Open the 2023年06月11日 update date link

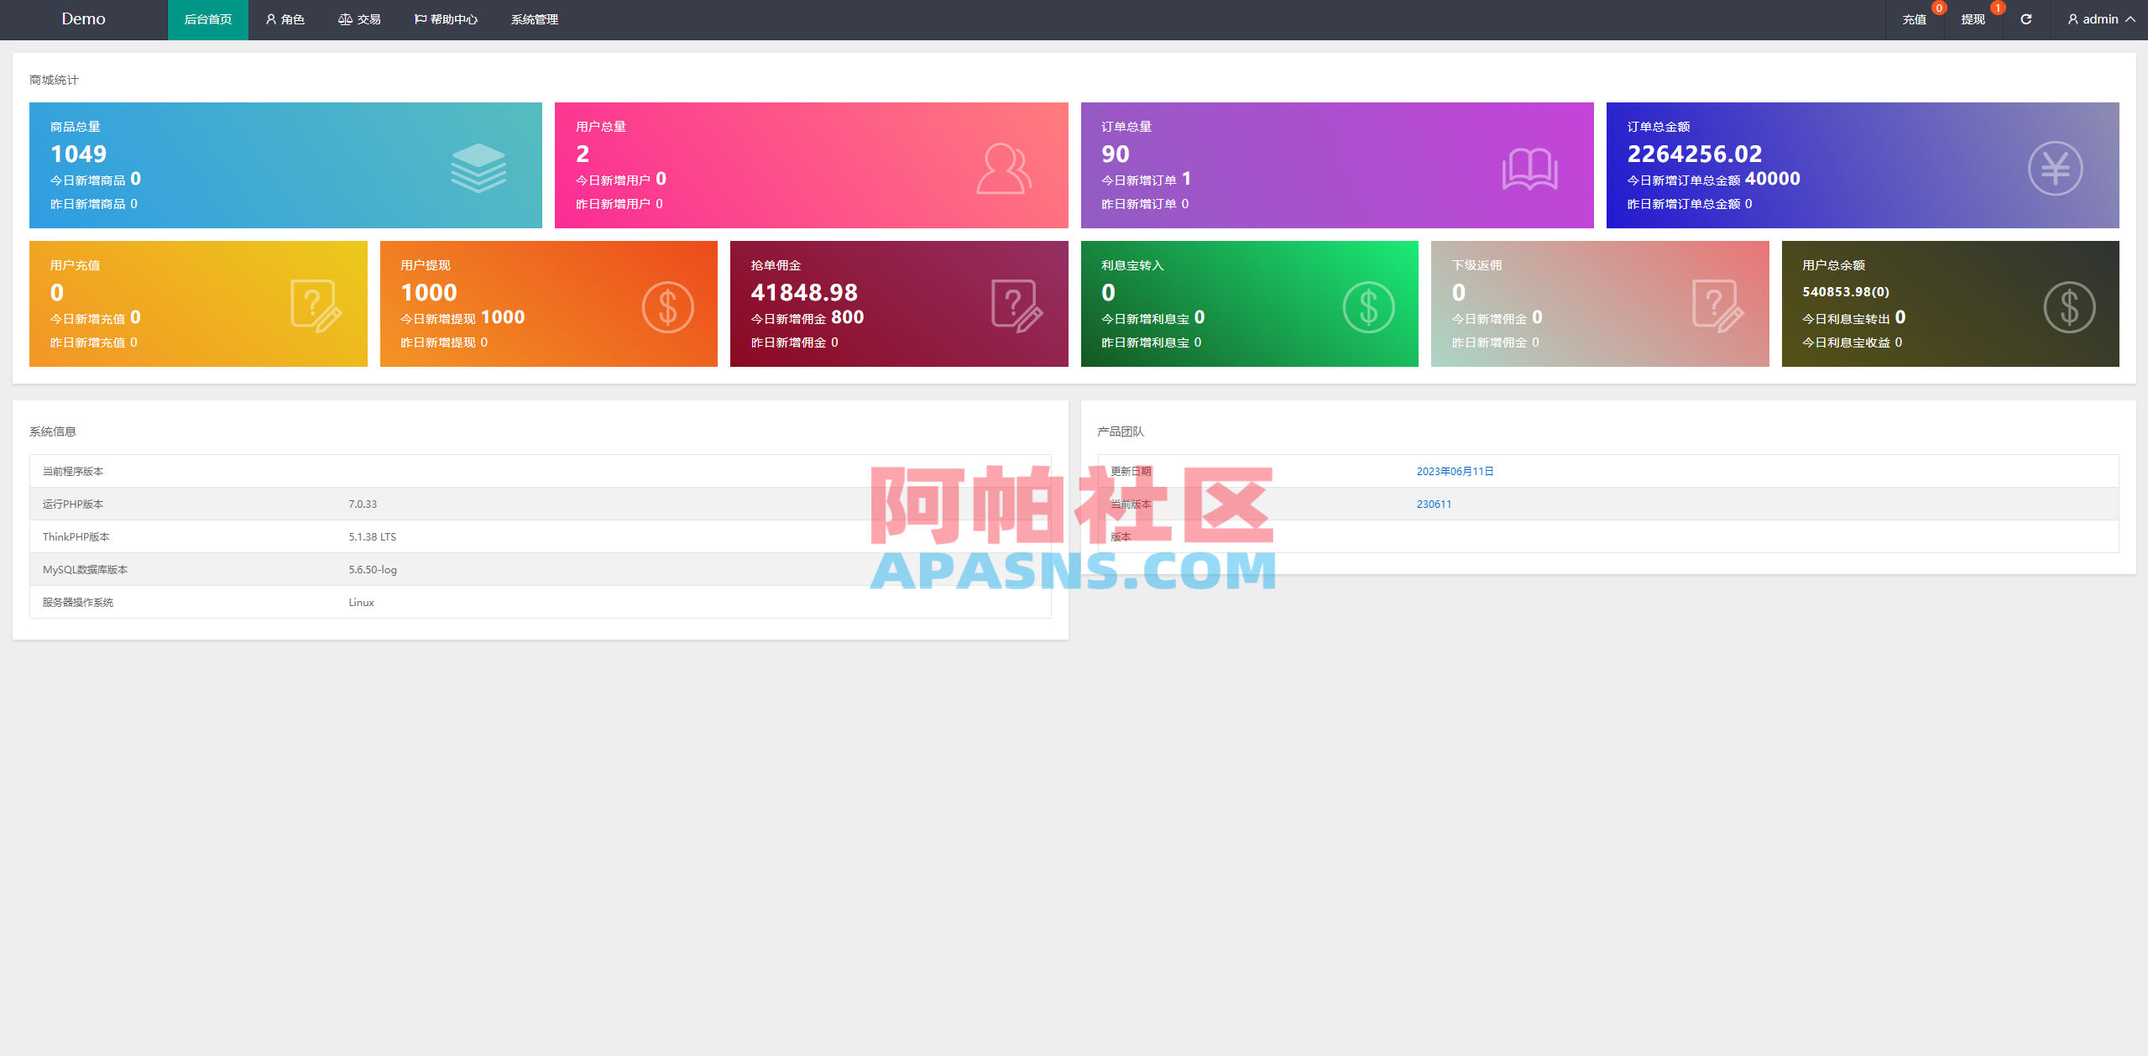tap(1455, 471)
